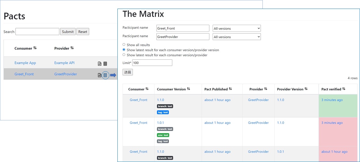Image resolution: width=360 pixels, height=162 pixels.
Task: Open version dropdown for GreetProvider participant
Action: pos(237,37)
